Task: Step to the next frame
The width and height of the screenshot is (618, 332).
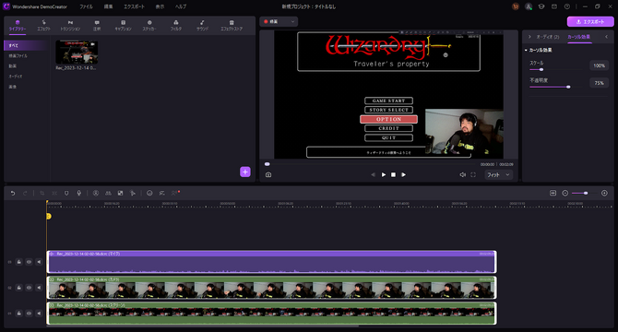Action: (404, 174)
